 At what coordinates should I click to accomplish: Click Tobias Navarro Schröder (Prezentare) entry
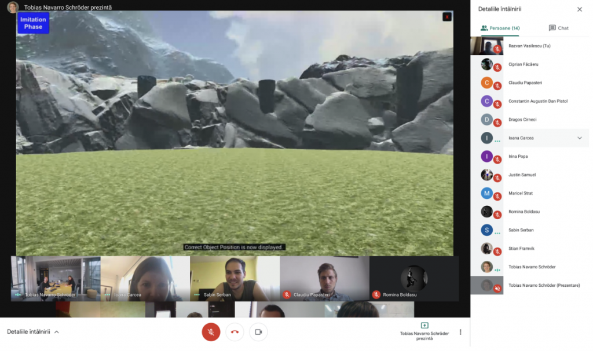click(543, 285)
